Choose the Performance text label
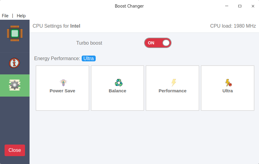Image resolution: width=259 pixels, height=164 pixels. 172,91
